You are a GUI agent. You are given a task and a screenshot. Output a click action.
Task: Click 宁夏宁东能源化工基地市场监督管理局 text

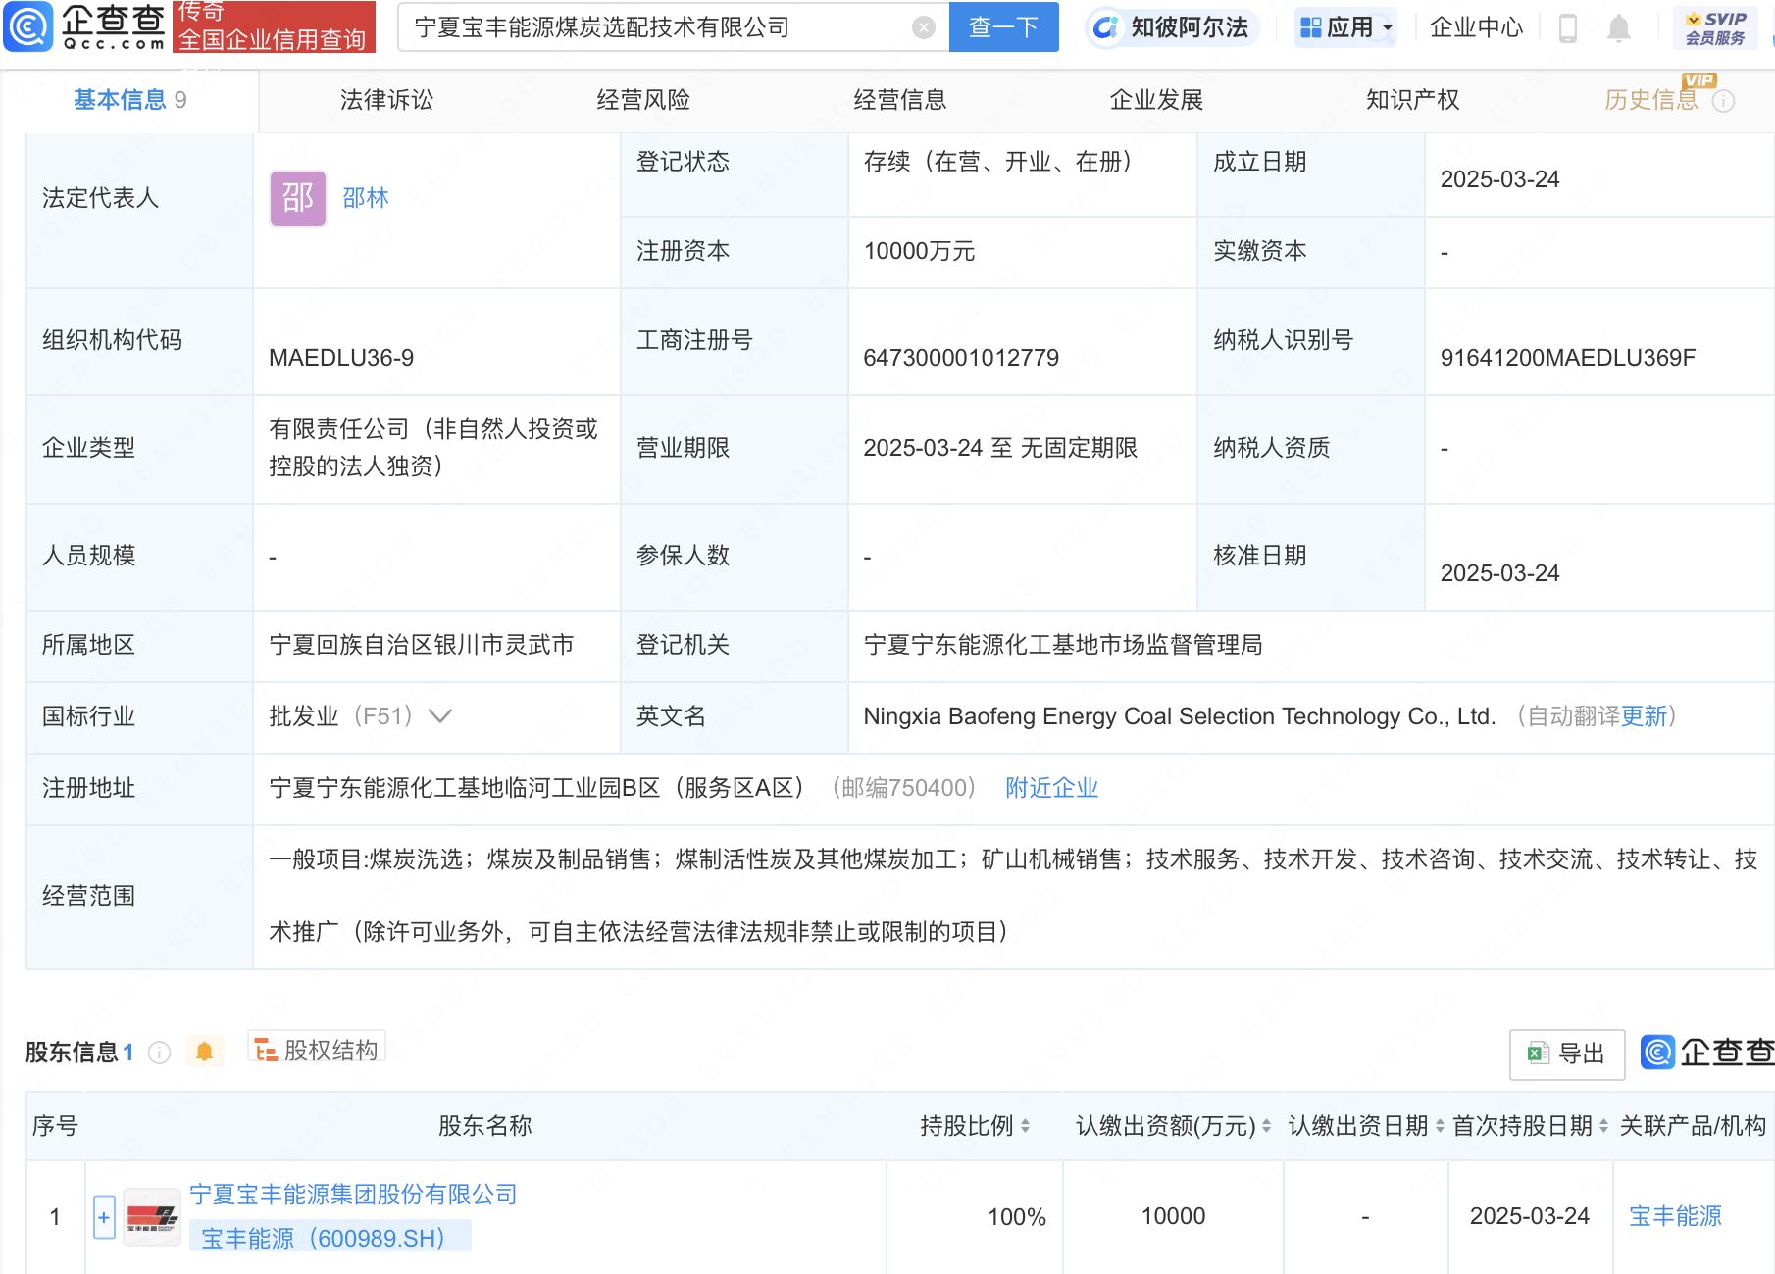pyautogui.click(x=1063, y=645)
